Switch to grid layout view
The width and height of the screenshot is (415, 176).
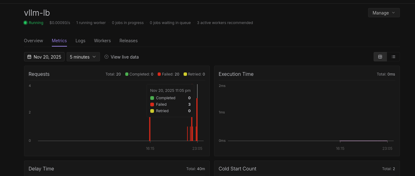380,57
